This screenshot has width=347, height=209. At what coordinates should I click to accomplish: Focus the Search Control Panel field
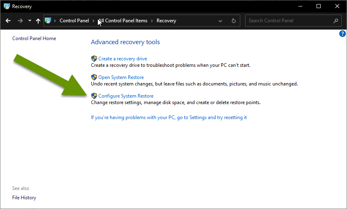293,21
